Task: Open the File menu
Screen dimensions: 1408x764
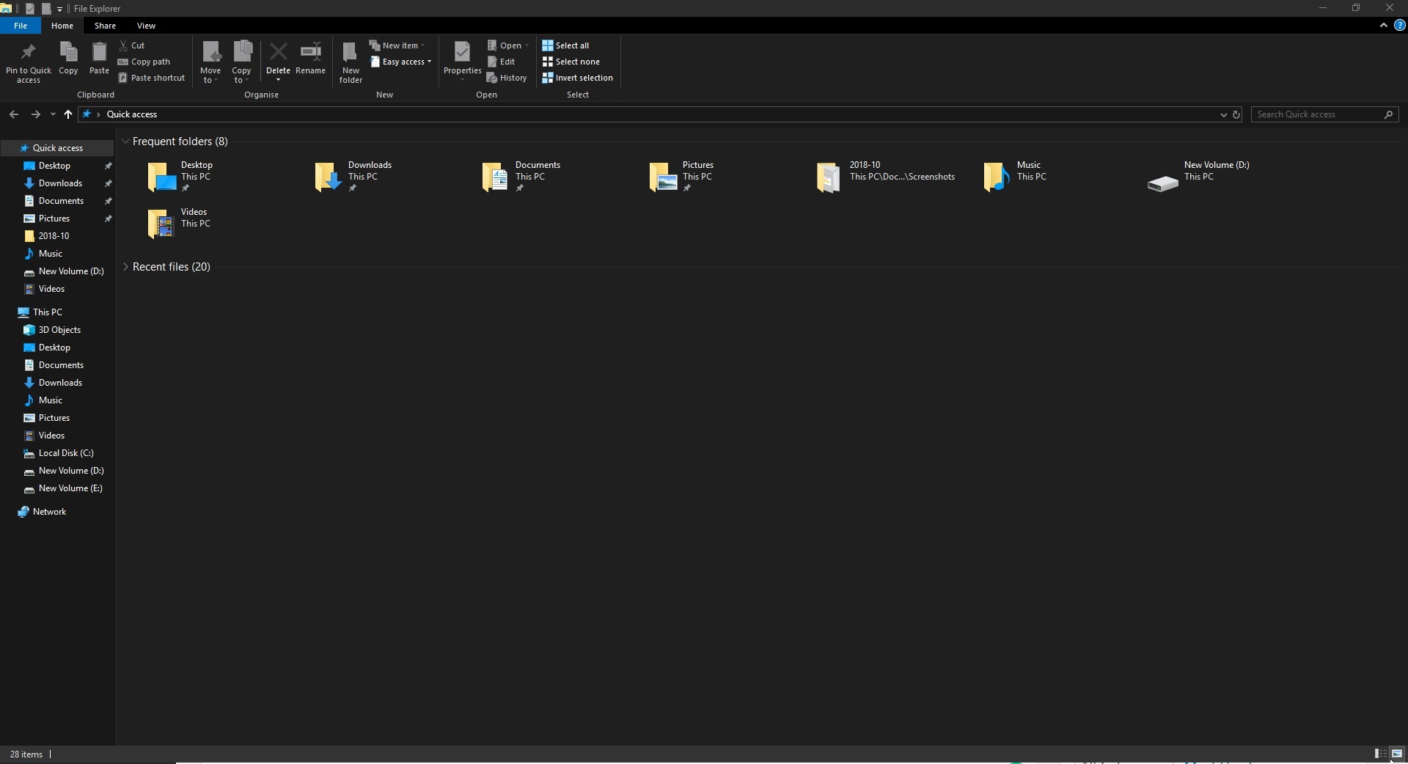Action: point(21,25)
